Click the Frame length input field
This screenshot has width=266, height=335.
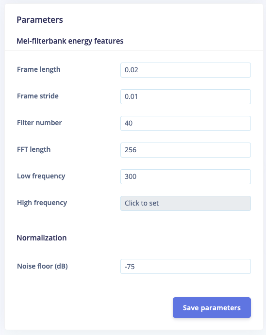coord(185,70)
